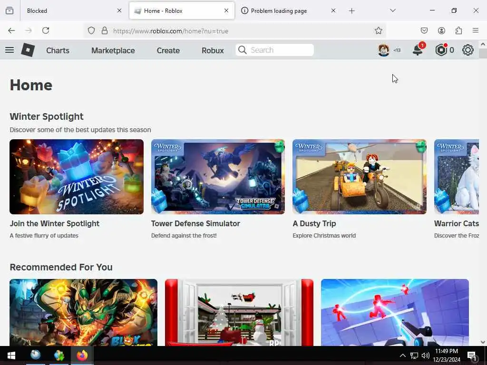Click the site security padlock icon
Image resolution: width=487 pixels, height=365 pixels.
(105, 30)
